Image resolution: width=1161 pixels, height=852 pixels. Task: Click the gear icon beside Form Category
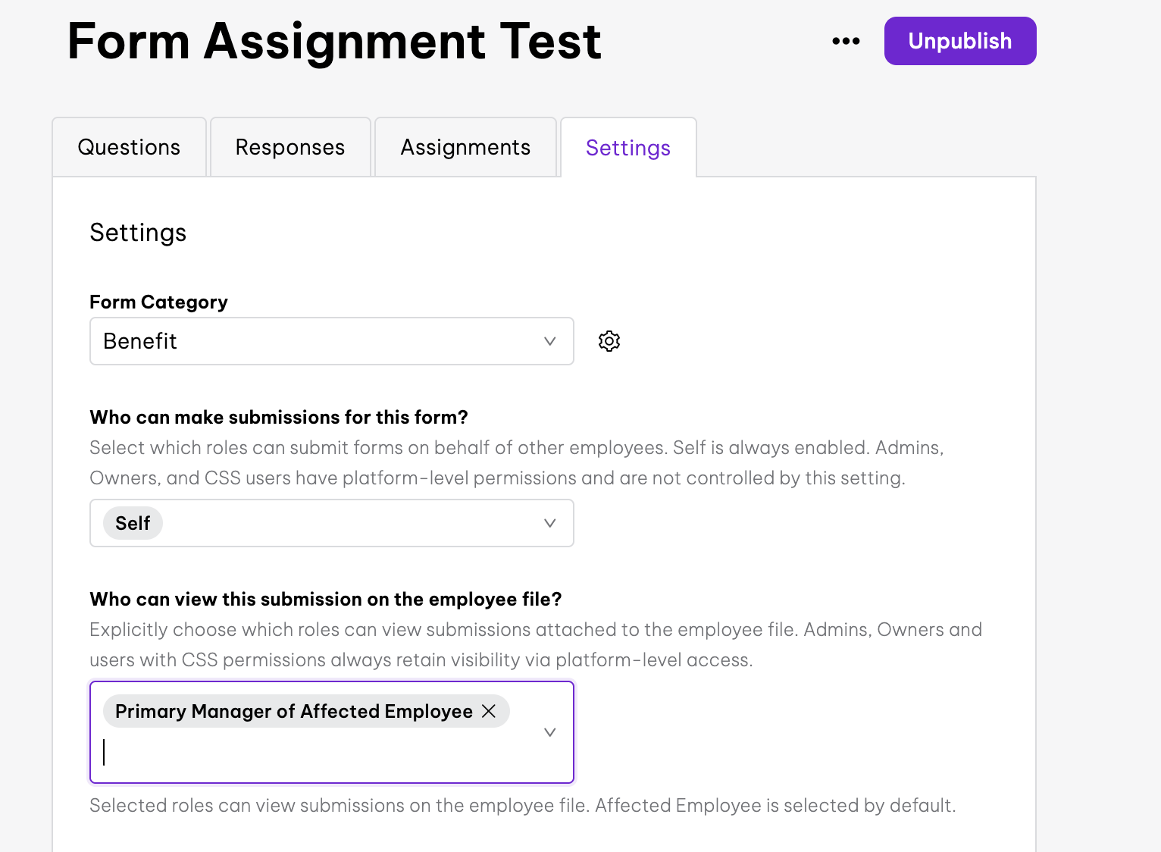click(x=609, y=341)
